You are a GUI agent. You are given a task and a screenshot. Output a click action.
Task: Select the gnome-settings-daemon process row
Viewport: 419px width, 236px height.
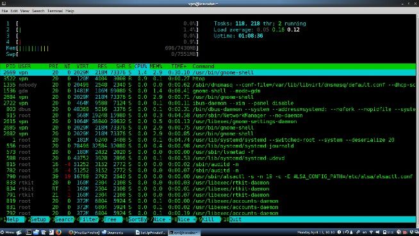coord(208,121)
